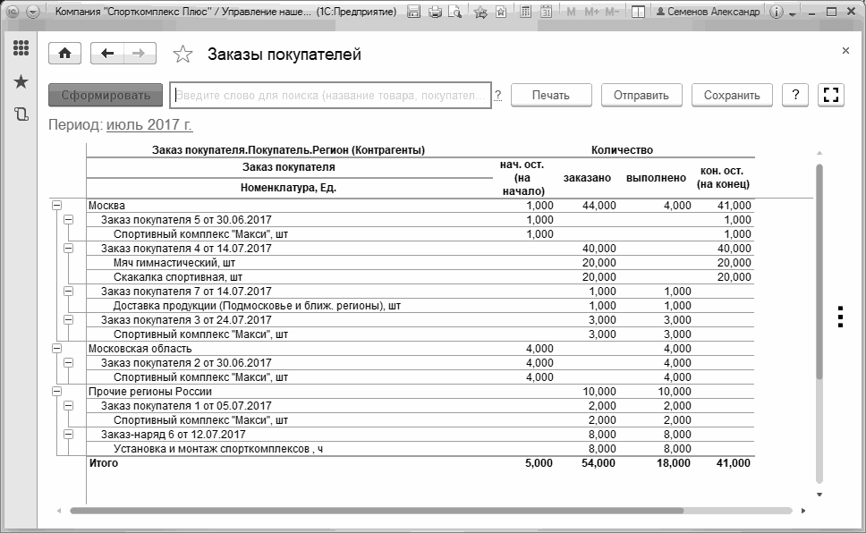Open report help question mark button
The width and height of the screenshot is (866, 533).
pos(795,95)
